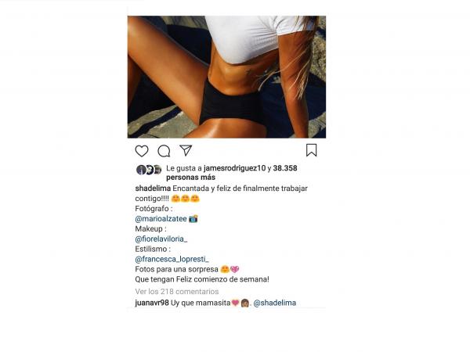This screenshot has width=470, height=352.
Task: Like the post with the heart icon
Action: [142, 151]
